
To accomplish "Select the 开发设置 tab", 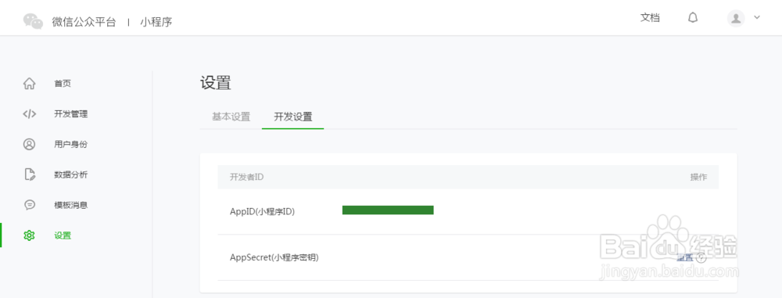I will click(x=292, y=117).
